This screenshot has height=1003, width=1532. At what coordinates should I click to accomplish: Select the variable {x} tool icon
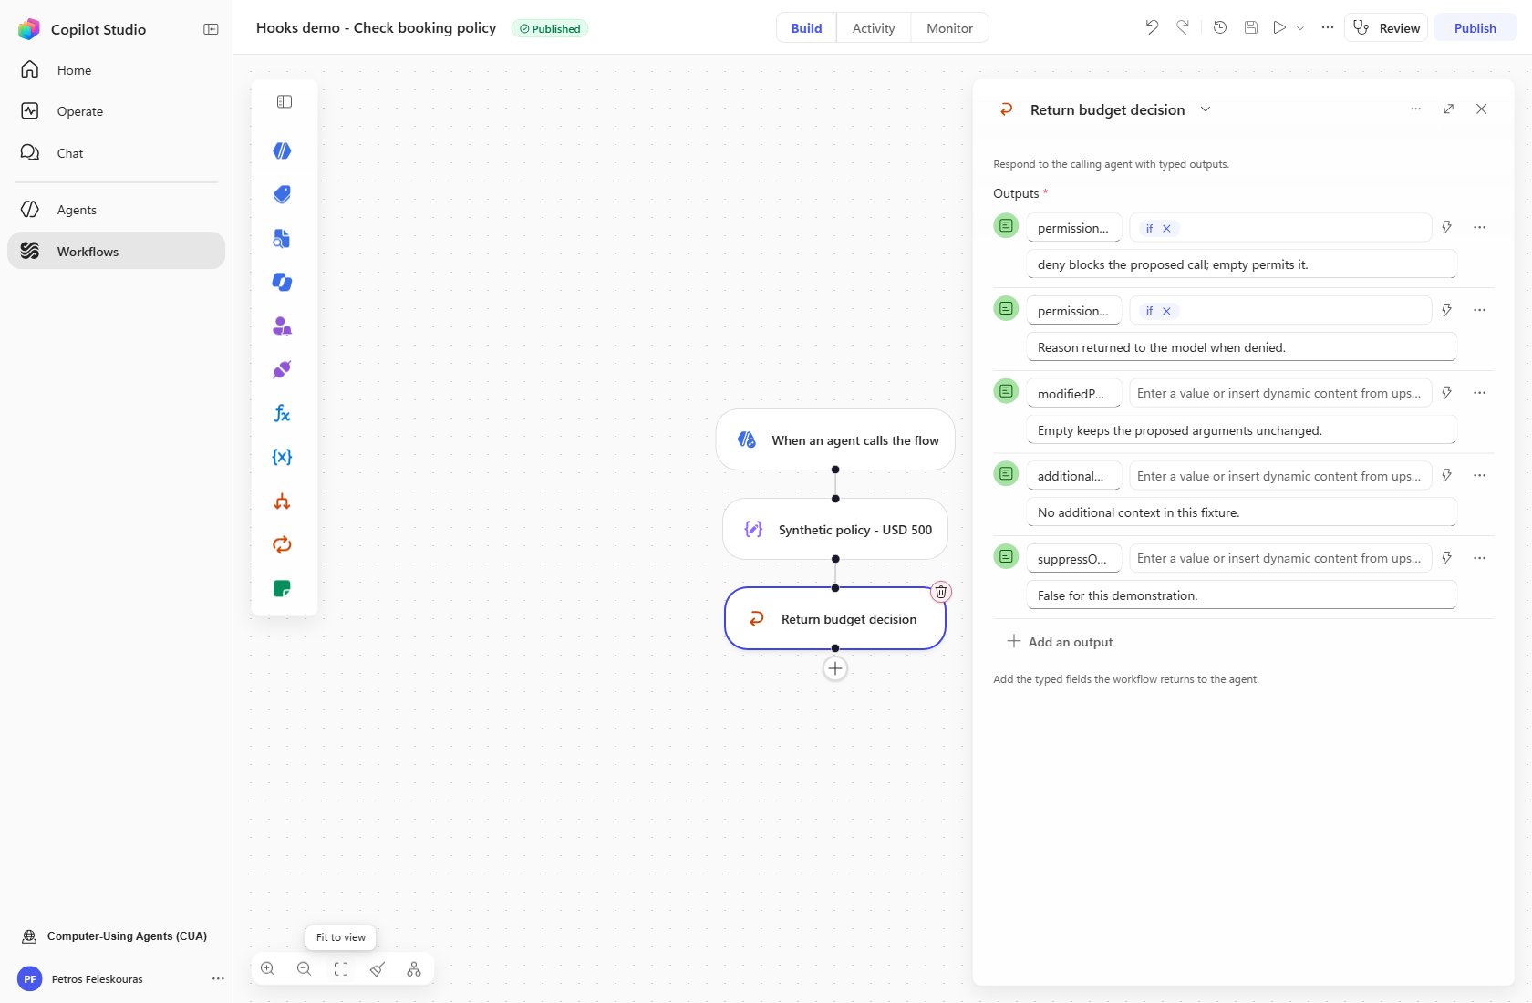coord(283,457)
